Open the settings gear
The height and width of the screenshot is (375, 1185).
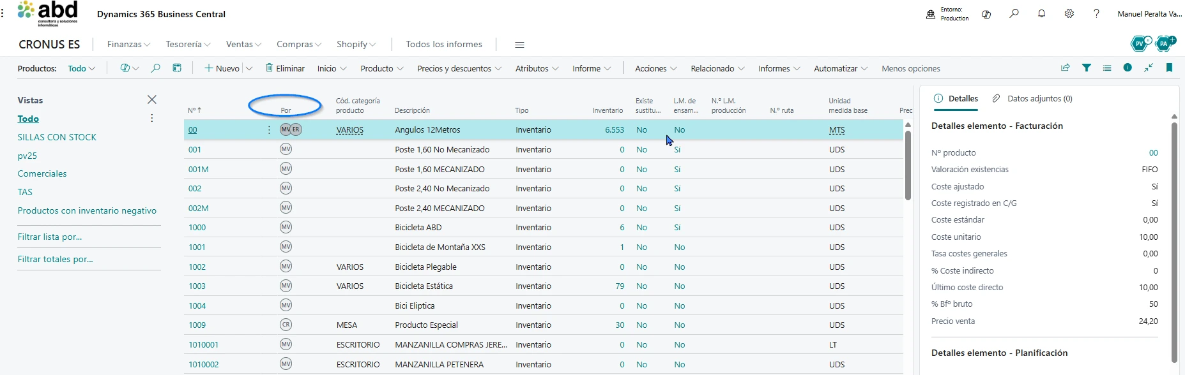(1069, 13)
